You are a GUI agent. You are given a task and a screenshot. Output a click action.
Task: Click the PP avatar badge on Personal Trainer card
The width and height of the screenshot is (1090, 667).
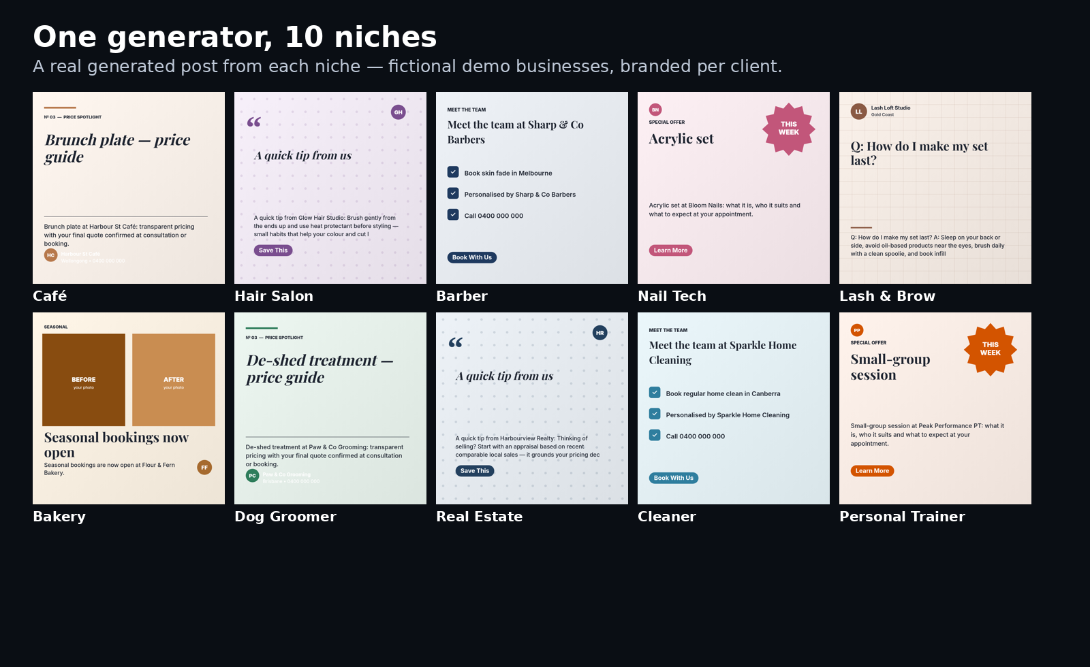(x=857, y=330)
